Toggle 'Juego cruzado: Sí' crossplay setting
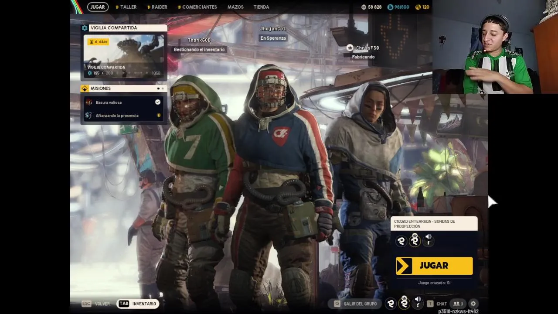The height and width of the screenshot is (314, 558). pyautogui.click(x=434, y=283)
